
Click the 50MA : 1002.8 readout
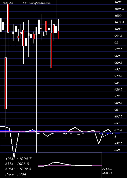point(18,169)
